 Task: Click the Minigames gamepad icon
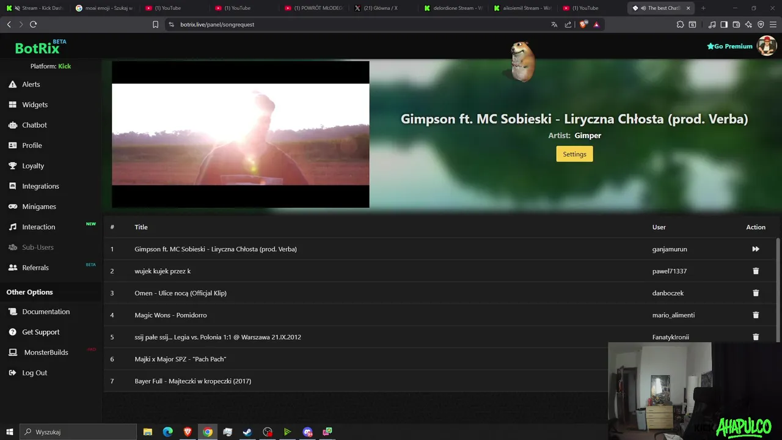point(12,207)
